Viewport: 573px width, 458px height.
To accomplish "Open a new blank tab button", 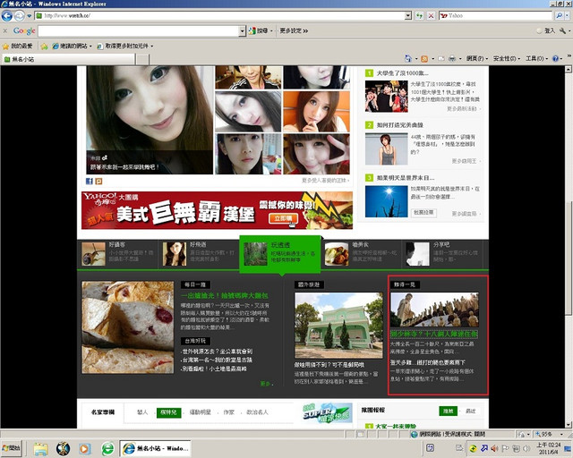I will [142, 59].
